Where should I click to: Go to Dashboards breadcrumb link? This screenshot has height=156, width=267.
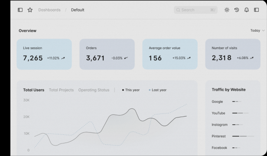coord(49,10)
